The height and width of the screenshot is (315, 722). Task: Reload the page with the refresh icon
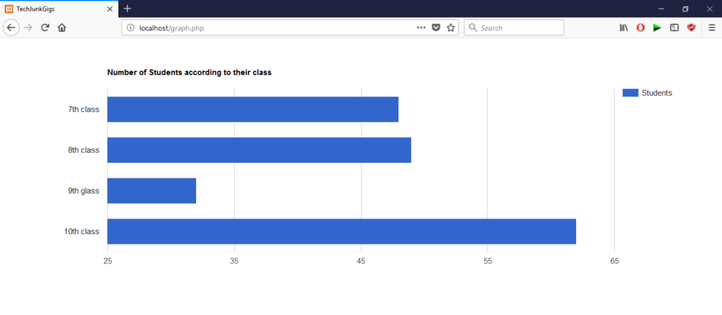coord(45,27)
